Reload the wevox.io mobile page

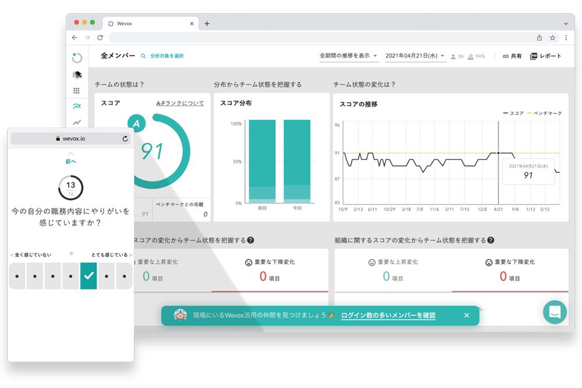(125, 139)
